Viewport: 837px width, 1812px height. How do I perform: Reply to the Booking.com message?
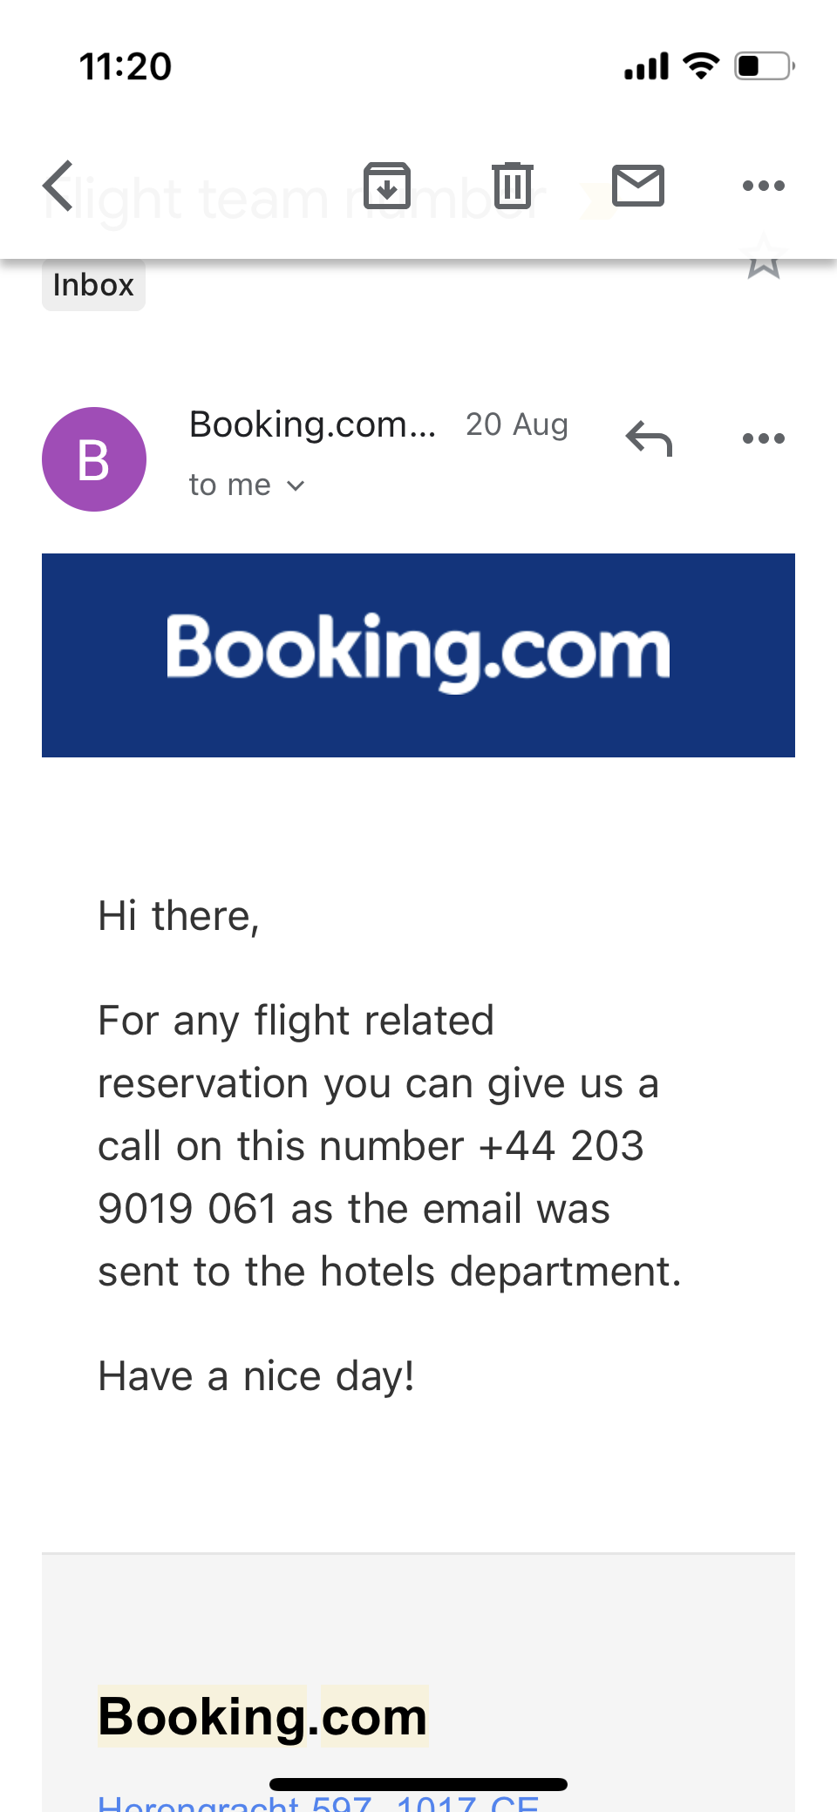[x=650, y=438]
